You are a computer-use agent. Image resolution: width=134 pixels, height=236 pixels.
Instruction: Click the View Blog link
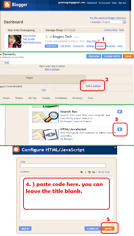click(91, 41)
